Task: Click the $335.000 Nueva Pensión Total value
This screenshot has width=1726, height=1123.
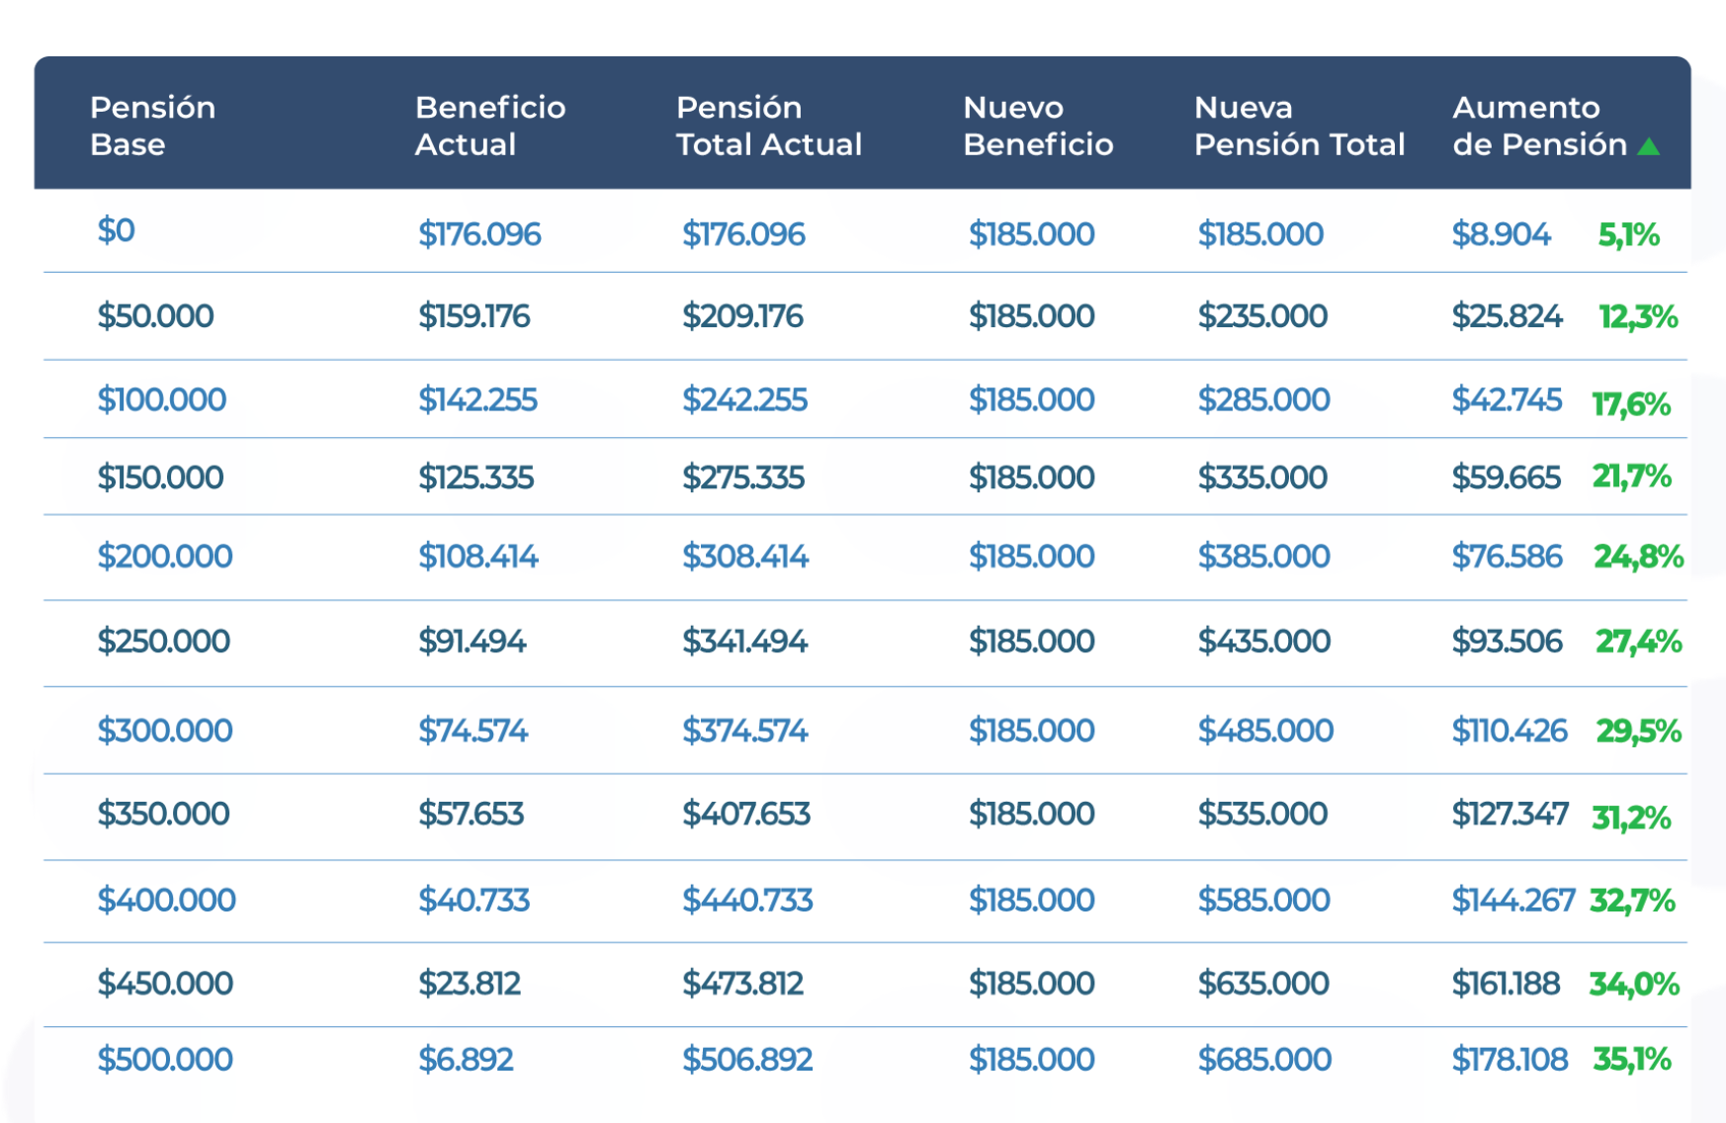Action: click(1262, 477)
